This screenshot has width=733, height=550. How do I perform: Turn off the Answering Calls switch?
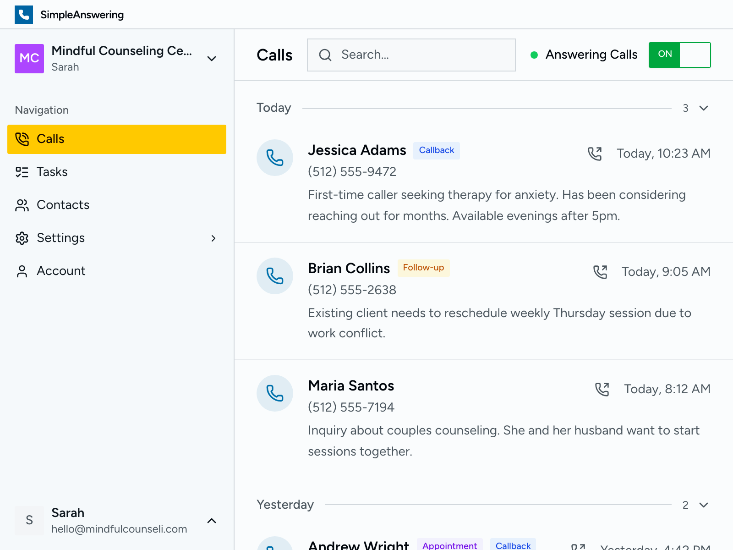(x=679, y=55)
